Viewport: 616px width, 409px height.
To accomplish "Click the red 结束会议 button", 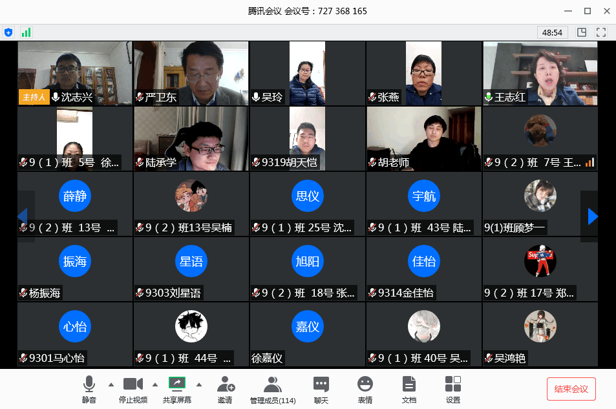I will [571, 389].
